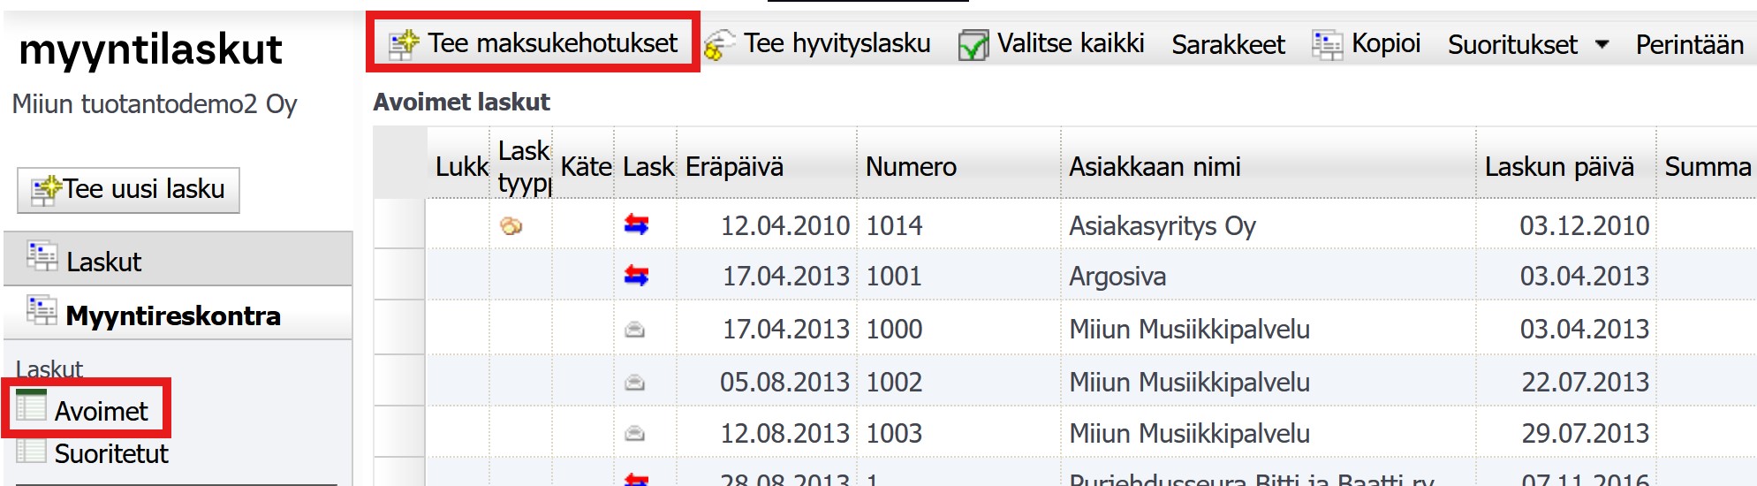1757x486 pixels.
Task: Click invoice number 1014
Action: 894,225
